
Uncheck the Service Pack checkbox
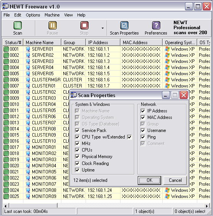[x=77, y=130]
